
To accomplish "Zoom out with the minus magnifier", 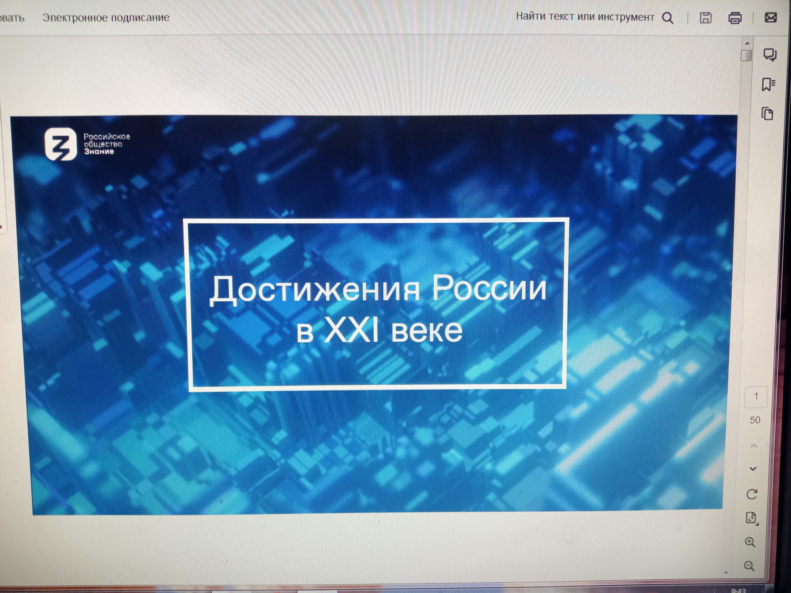I will 749,566.
